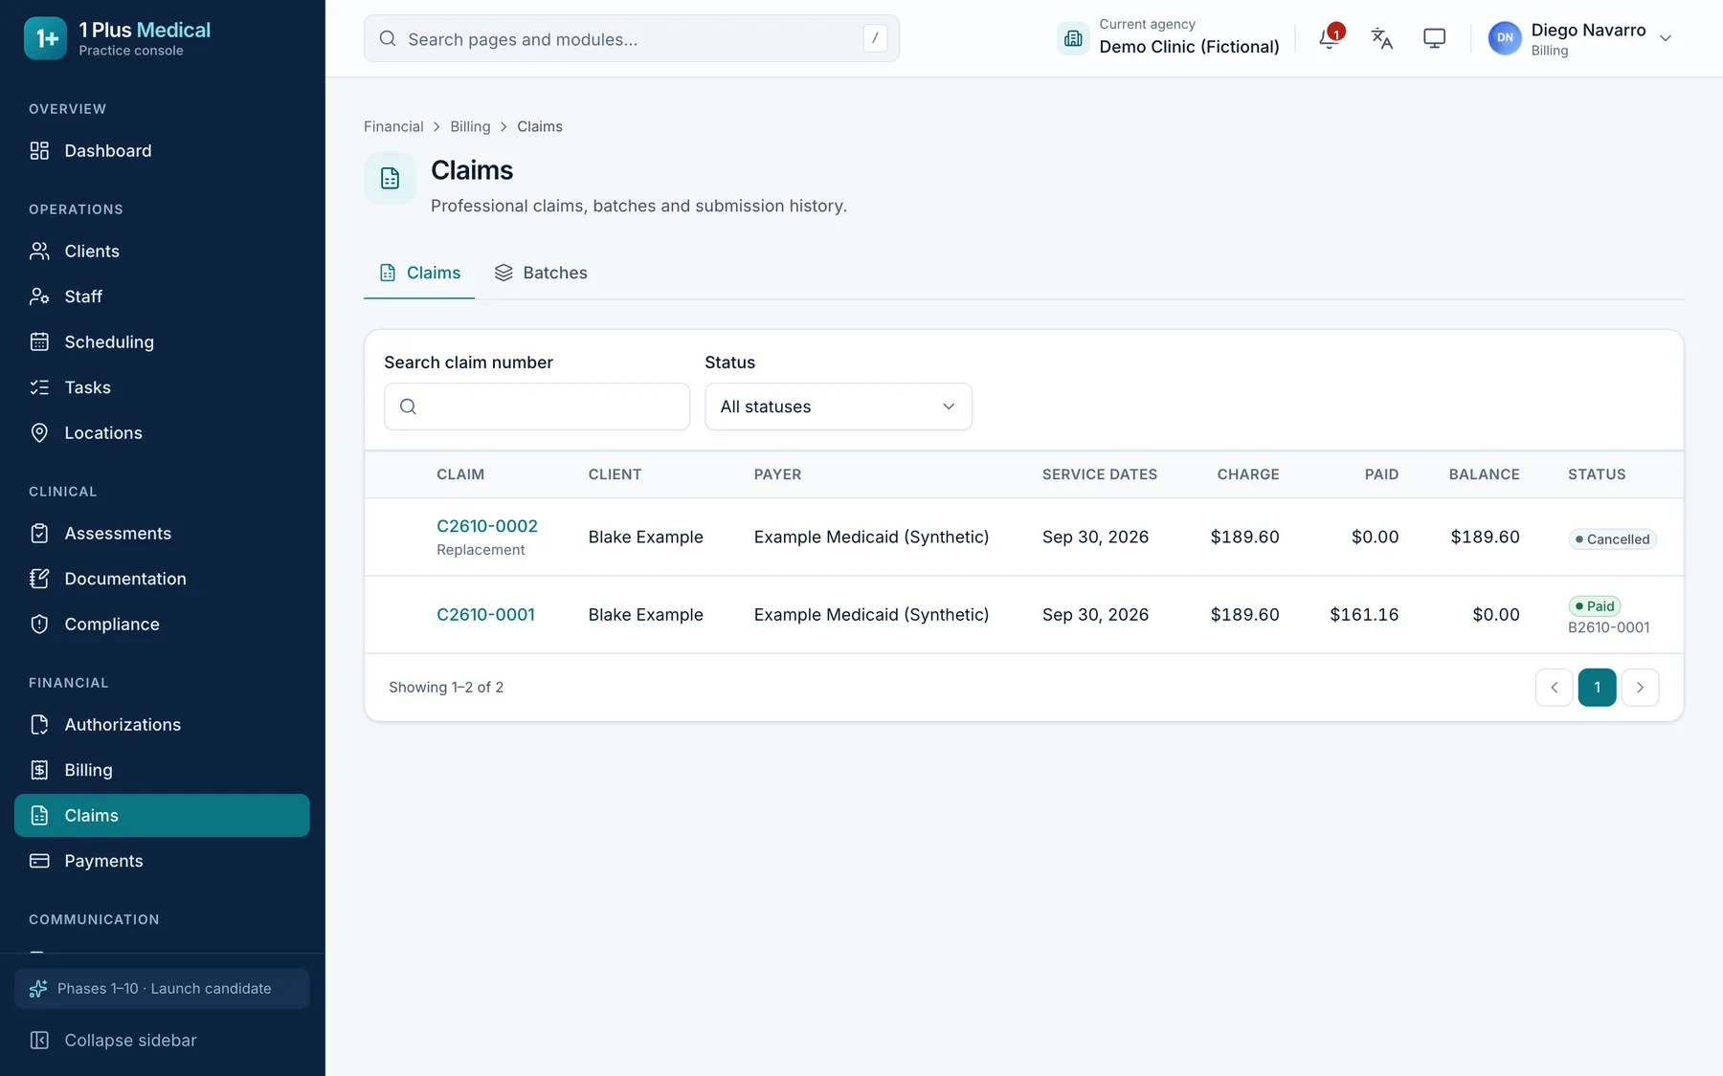Select page 1 in pagination
The height and width of the screenshot is (1076, 1723).
1597,688
